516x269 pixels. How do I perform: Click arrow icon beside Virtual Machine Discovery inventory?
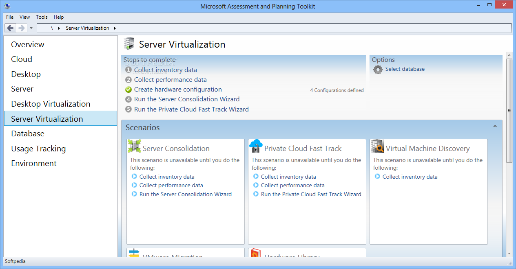click(377, 177)
